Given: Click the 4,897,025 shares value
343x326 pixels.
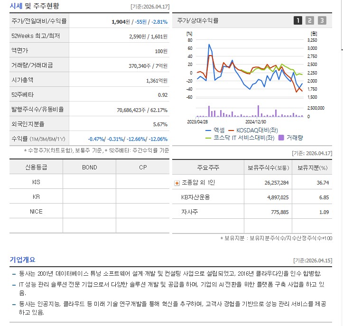Looking at the screenshot, I should (x=278, y=197).
